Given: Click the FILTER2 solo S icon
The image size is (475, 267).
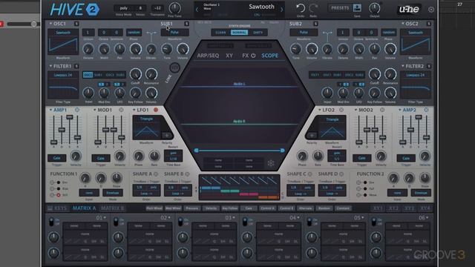Looking at the screenshot, I should coord(429,66).
